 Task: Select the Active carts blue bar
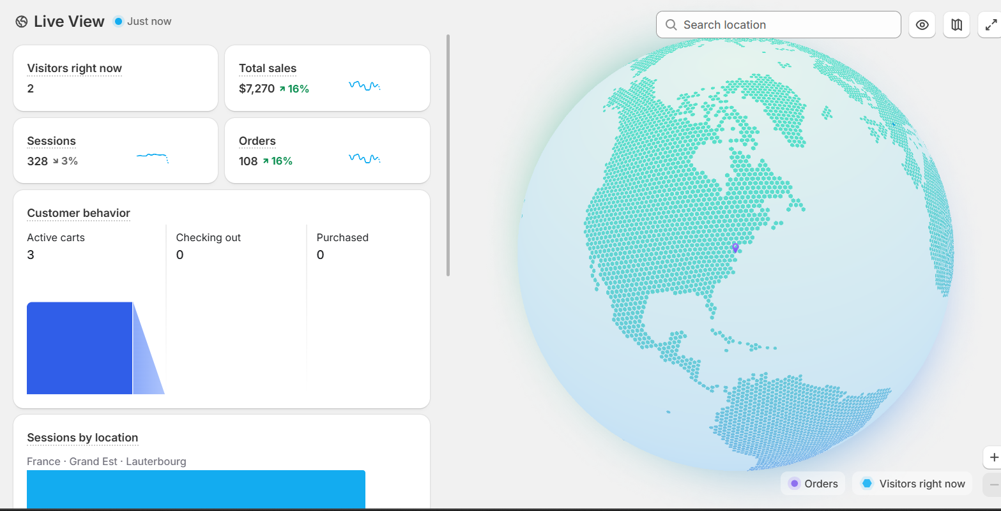pos(79,348)
